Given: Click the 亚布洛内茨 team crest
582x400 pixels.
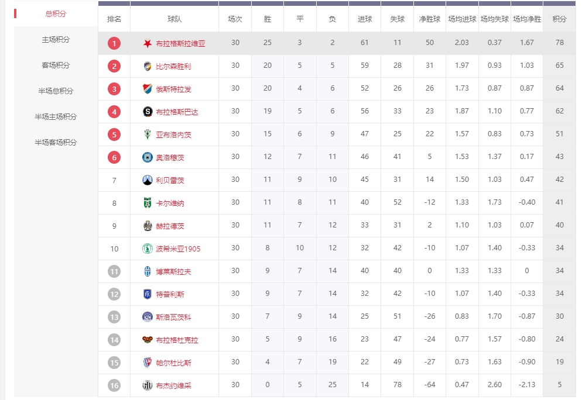Looking at the screenshot, I should tap(148, 135).
